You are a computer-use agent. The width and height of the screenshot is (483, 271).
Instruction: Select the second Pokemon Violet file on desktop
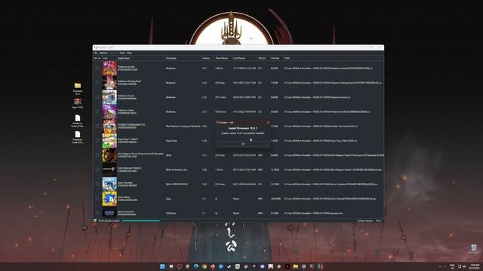(78, 137)
